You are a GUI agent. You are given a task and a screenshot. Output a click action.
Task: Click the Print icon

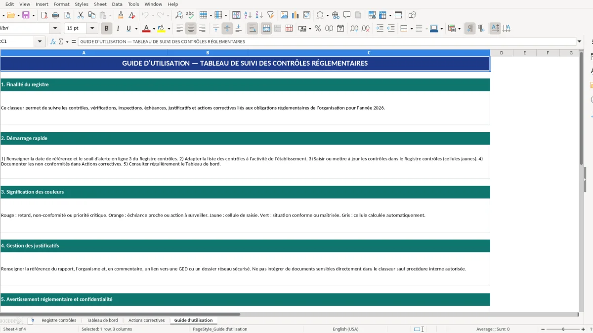pyautogui.click(x=56, y=15)
